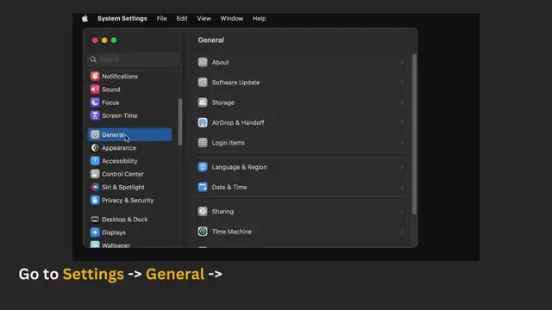Screen dimensions: 552x310
Task: Expand the Sharing row chevron
Action: (x=402, y=212)
